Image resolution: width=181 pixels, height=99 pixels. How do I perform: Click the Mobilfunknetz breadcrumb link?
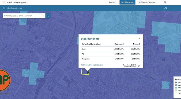tap(13, 8)
